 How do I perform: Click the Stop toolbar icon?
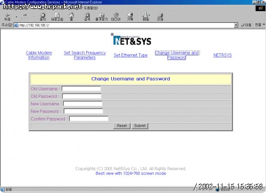(x=43, y=17)
